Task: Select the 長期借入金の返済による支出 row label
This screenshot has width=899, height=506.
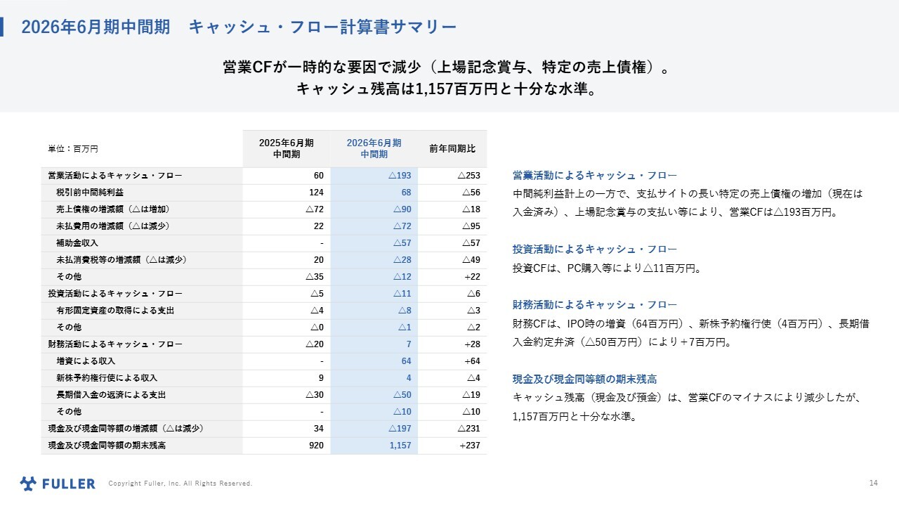Action: 111,395
